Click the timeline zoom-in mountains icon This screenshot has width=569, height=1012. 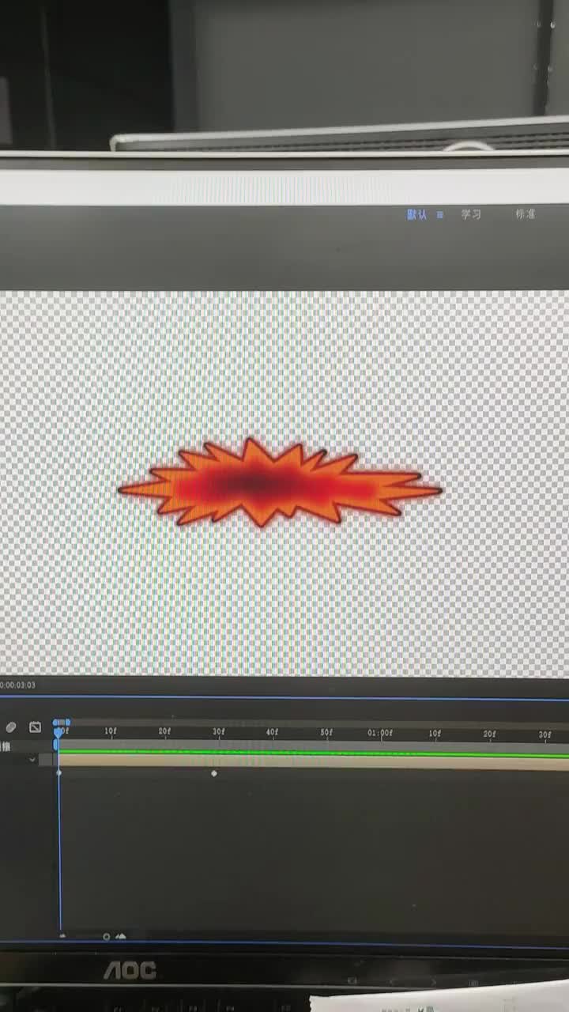(121, 937)
